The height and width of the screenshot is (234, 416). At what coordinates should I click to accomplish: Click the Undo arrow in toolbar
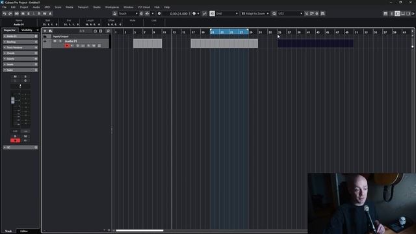pyautogui.click(x=5, y=14)
